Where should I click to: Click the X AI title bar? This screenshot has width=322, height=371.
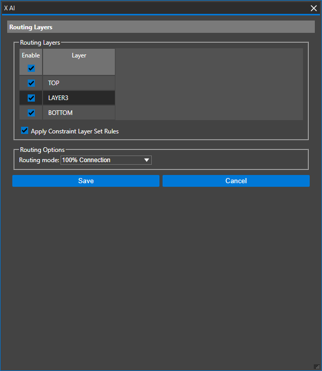(x=154, y=8)
